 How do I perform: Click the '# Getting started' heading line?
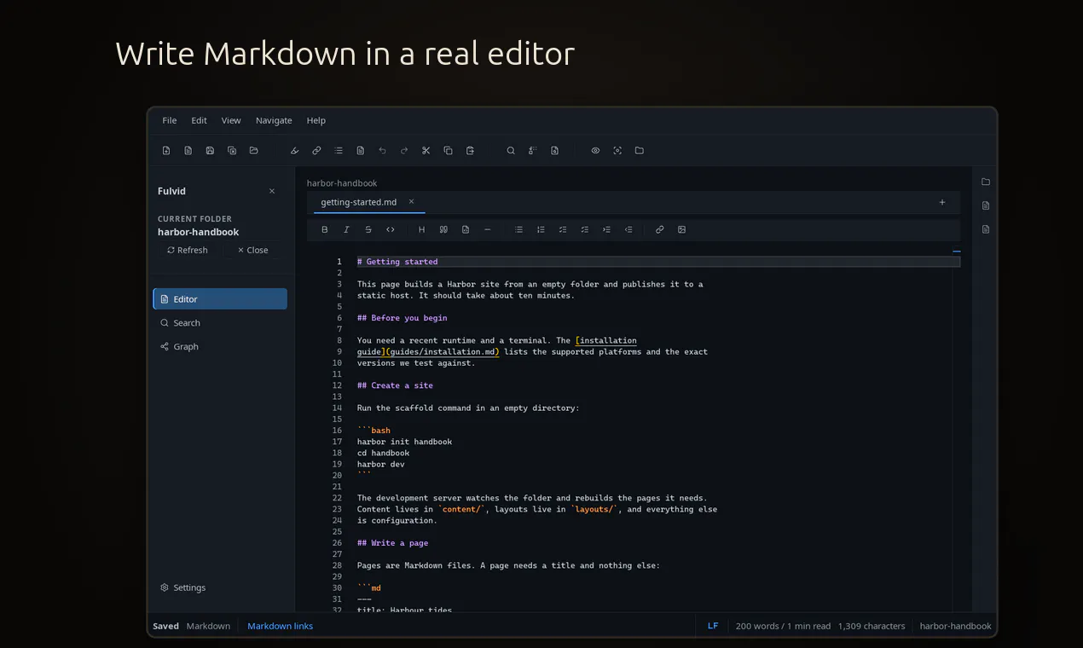pos(397,262)
